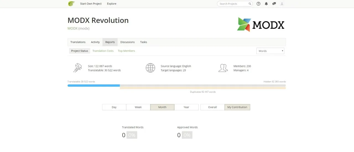Open the help question mark icon
The height and width of the screenshot is (152, 354).
point(258,4)
